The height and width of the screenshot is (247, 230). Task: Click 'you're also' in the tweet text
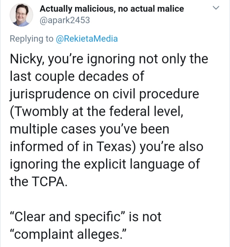pos(171,147)
